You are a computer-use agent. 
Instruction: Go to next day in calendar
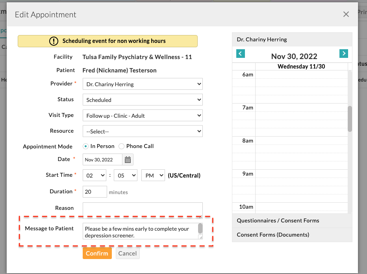point(343,54)
